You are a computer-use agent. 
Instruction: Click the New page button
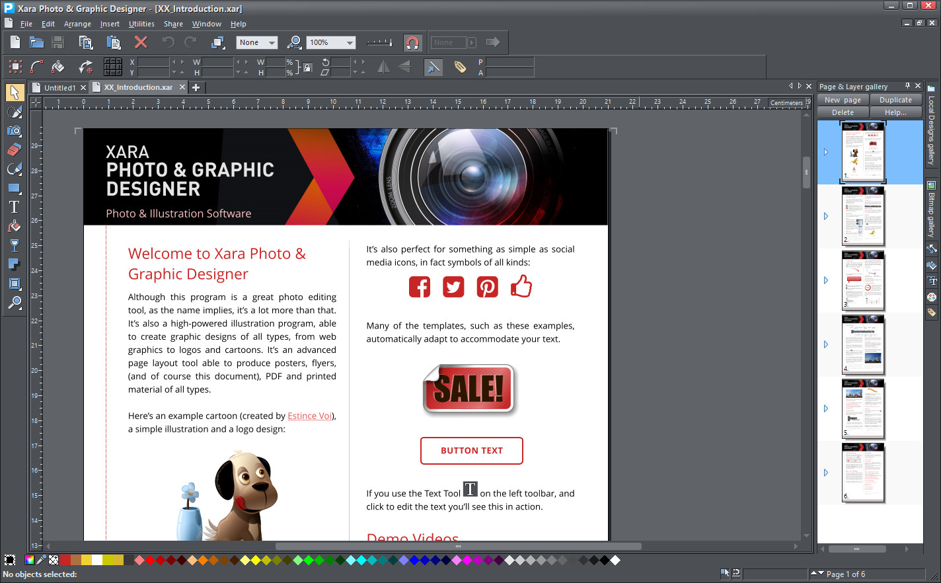843,100
